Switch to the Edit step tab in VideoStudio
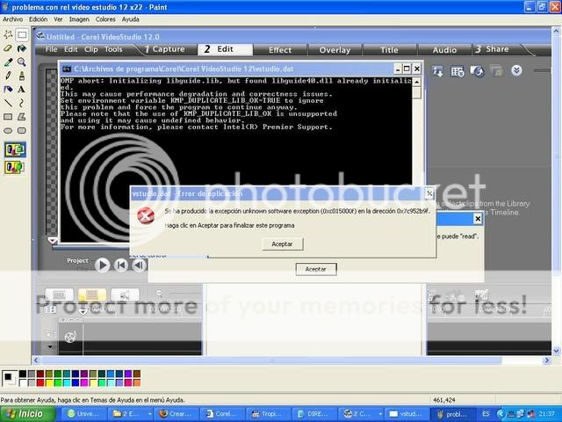 tap(225, 49)
